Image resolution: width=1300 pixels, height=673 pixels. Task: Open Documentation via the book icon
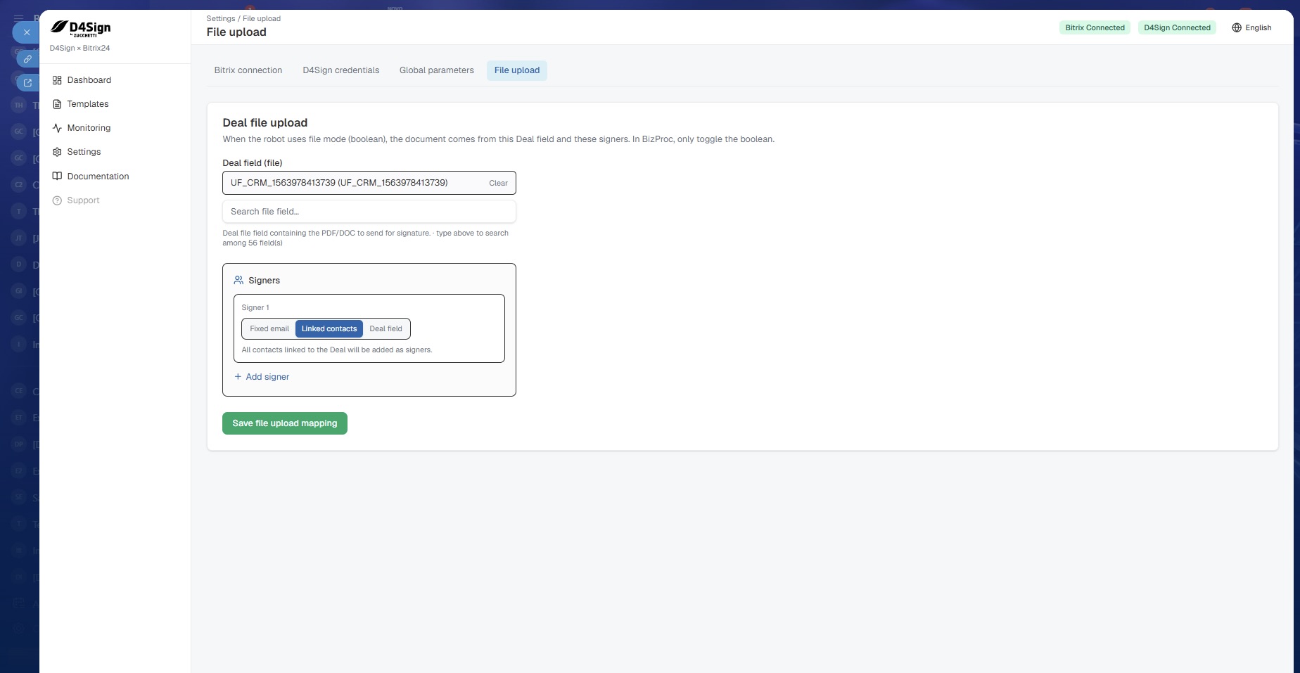point(57,177)
